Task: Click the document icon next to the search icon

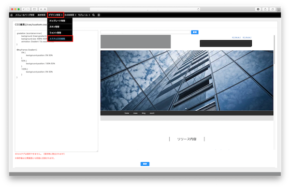Action: tap(99, 15)
